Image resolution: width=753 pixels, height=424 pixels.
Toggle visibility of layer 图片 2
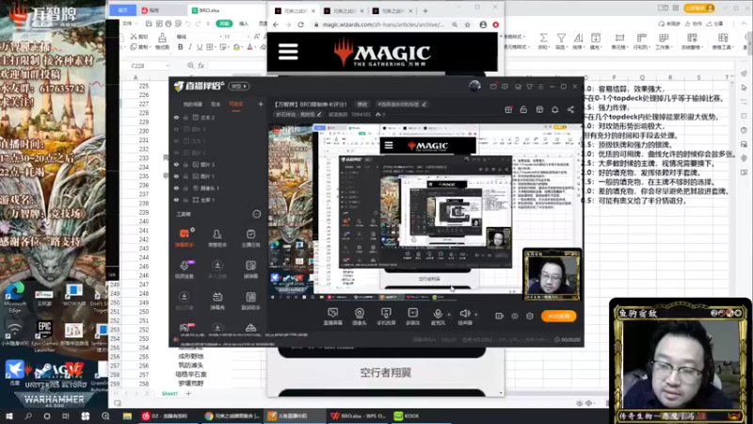coord(177,153)
